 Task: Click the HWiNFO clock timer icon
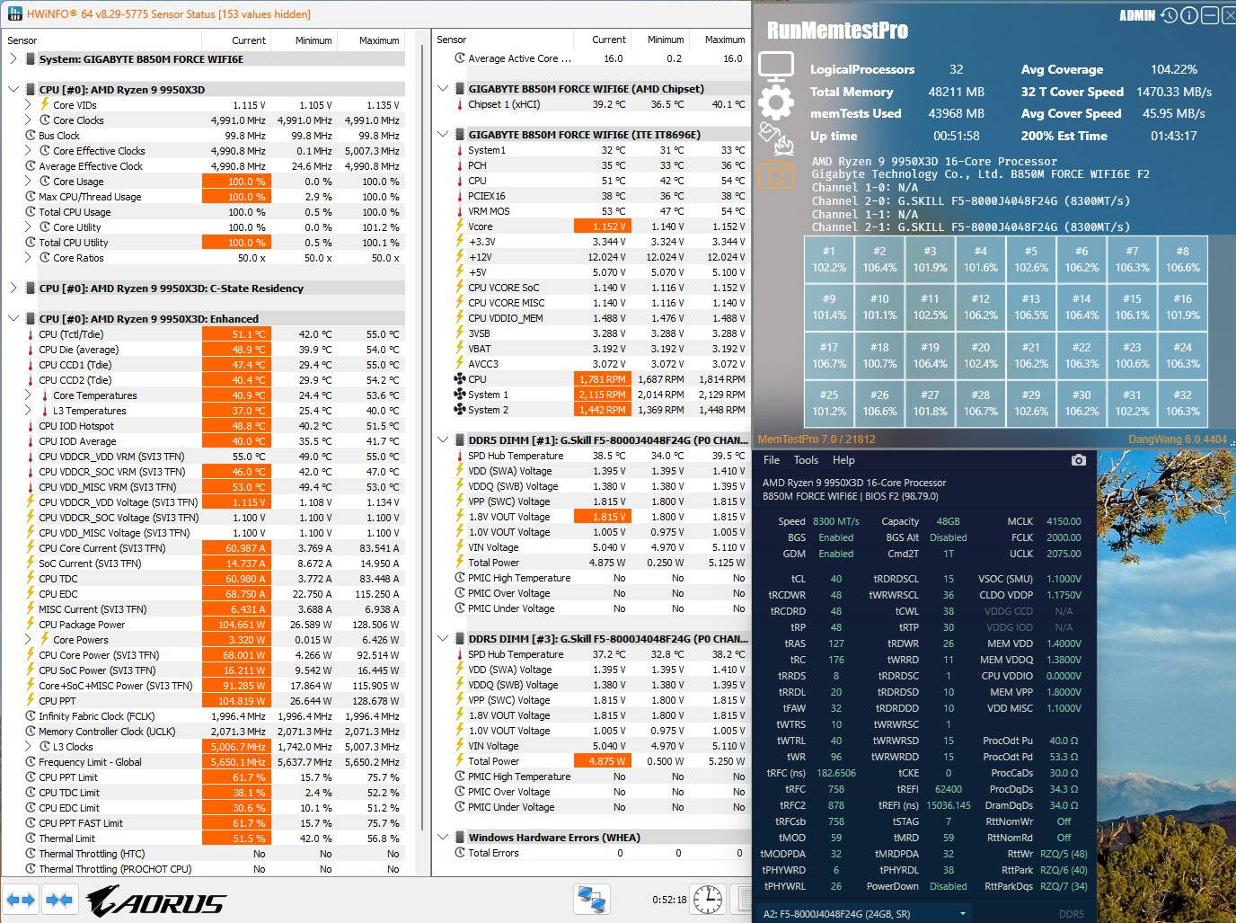click(708, 899)
